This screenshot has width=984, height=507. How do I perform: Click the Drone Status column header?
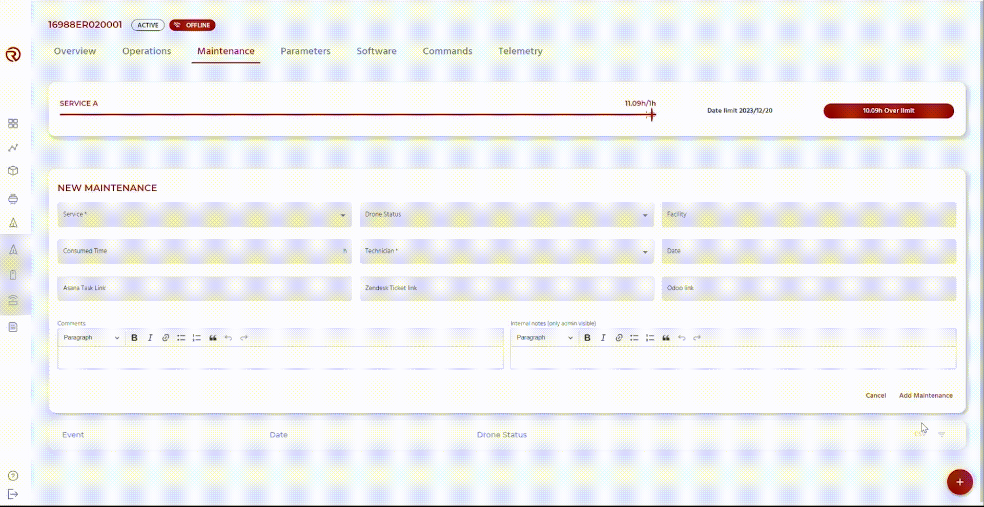tap(502, 435)
